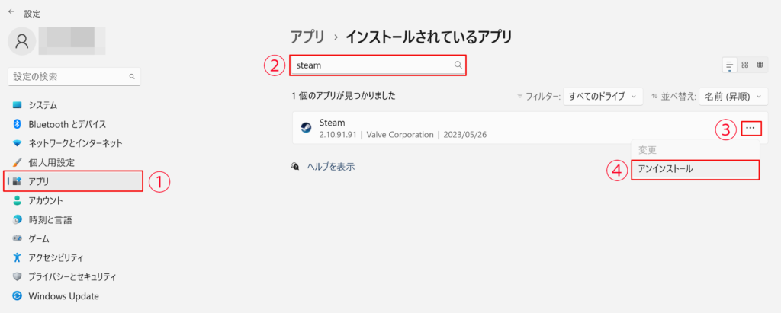Click the Steam app logo icon

[x=305, y=128]
